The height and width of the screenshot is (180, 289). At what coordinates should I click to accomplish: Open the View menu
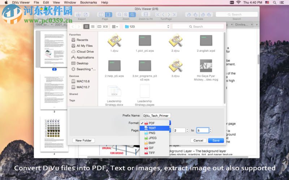click(56, 3)
